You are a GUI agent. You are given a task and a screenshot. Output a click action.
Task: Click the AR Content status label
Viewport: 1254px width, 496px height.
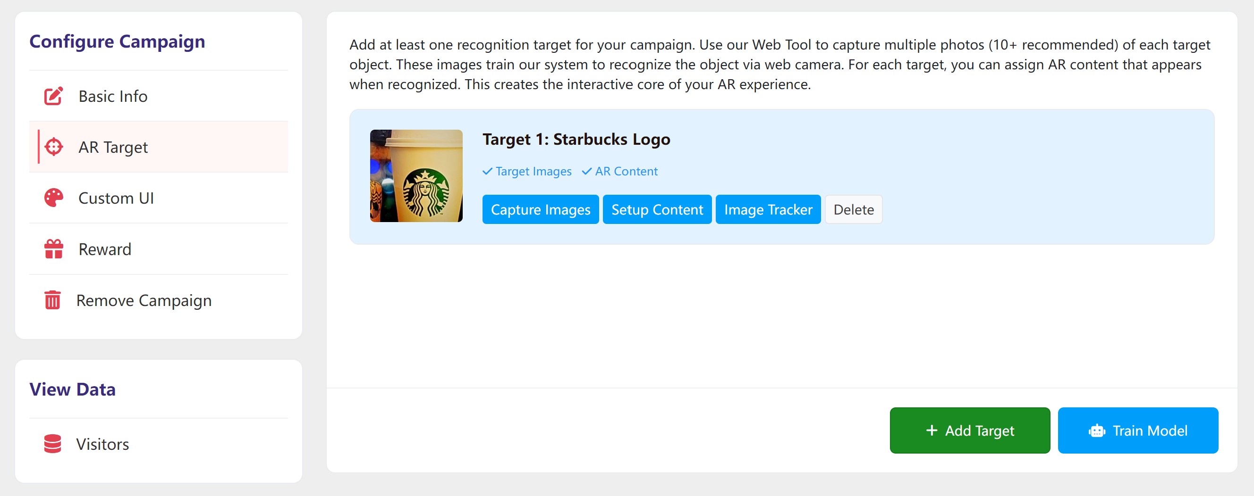626,171
